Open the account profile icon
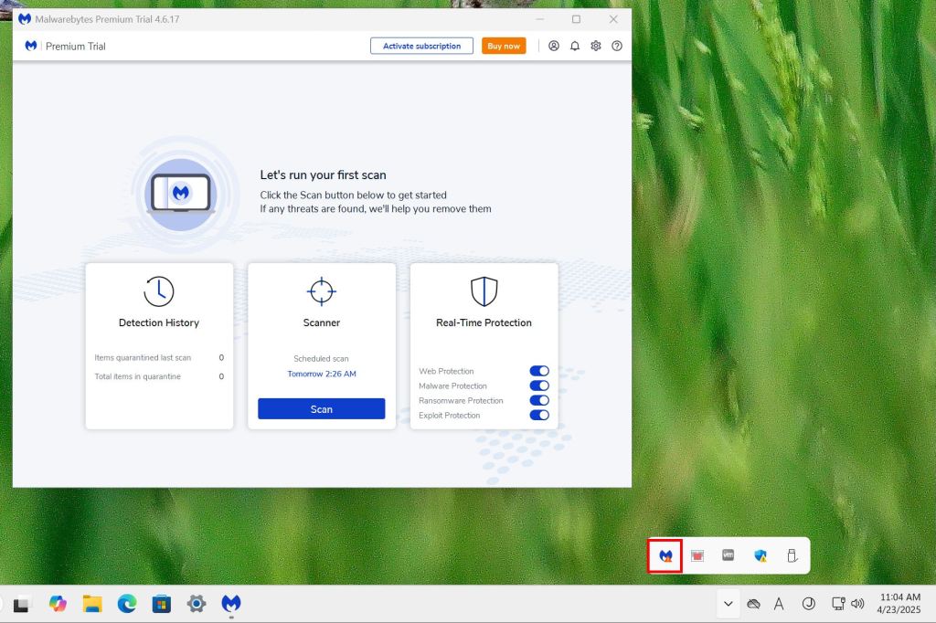 553,46
